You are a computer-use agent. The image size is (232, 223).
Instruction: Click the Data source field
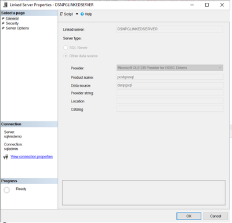pos(170,85)
